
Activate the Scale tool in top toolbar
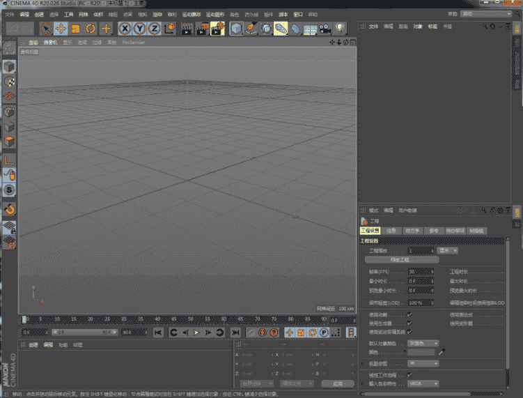[76, 29]
